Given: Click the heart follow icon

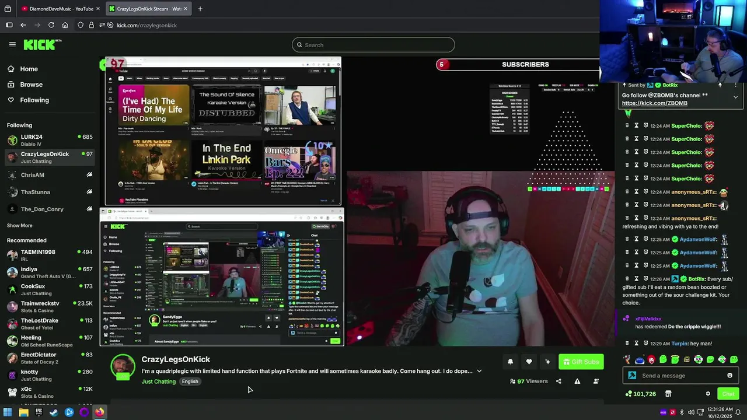Looking at the screenshot, I should [529, 362].
